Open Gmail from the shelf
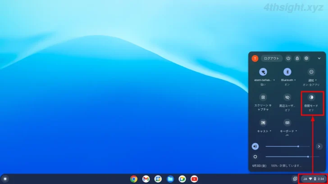The height and width of the screenshot is (184, 328). 146,179
